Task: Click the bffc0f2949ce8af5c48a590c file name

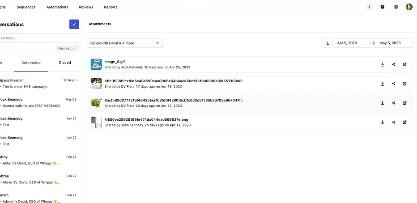Action: (x=174, y=81)
